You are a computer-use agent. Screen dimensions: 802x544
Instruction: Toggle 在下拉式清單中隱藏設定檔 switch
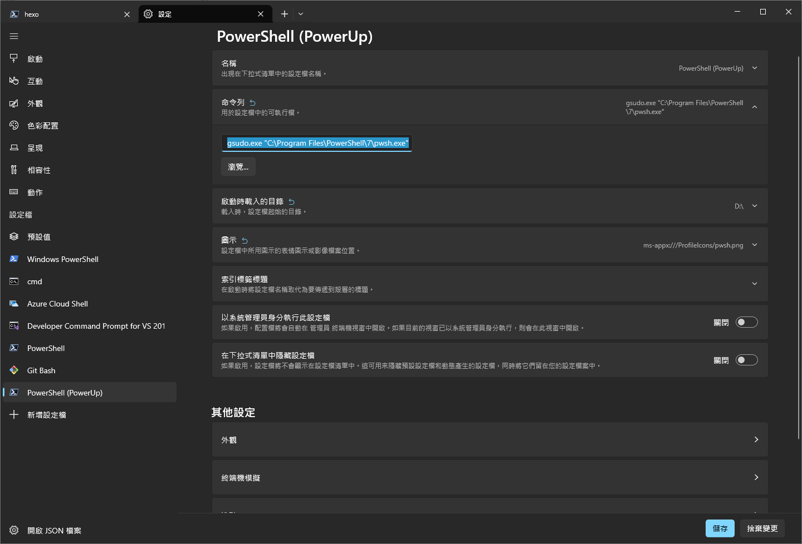(x=747, y=360)
